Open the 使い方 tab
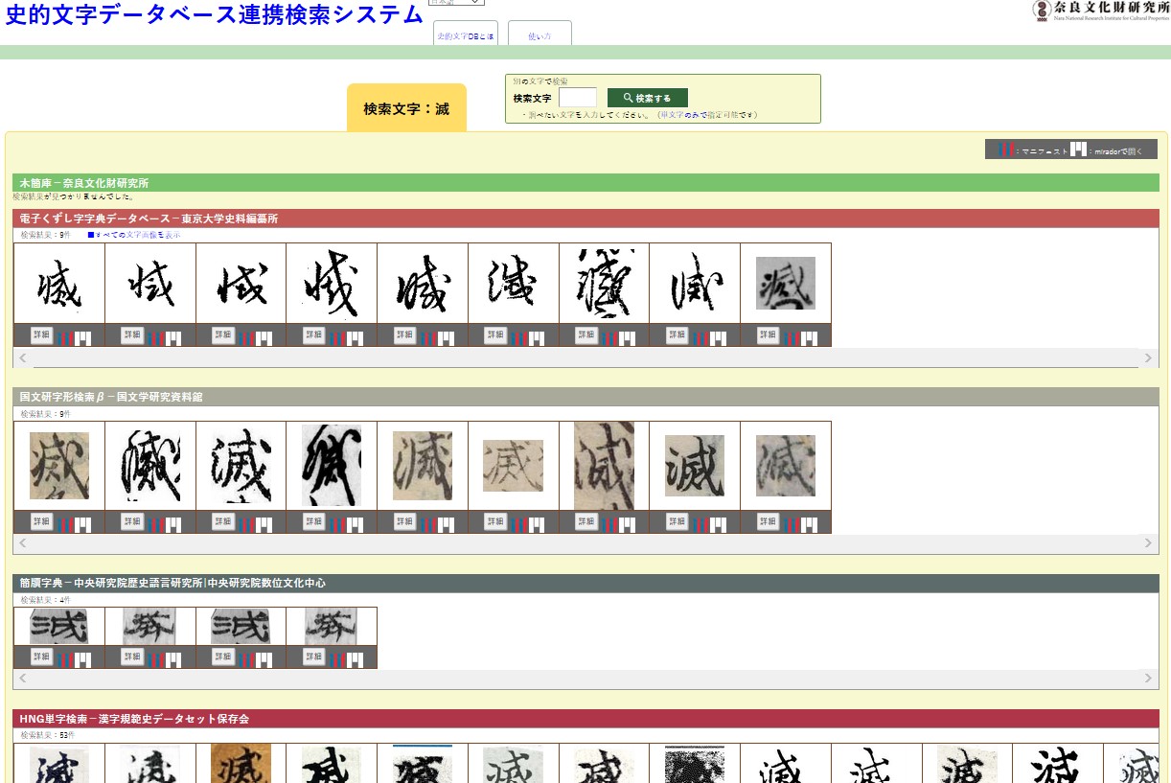Screen dimensions: 1171x783 (x=540, y=35)
